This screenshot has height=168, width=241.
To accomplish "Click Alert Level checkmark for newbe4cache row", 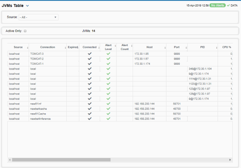I will [108, 109].
